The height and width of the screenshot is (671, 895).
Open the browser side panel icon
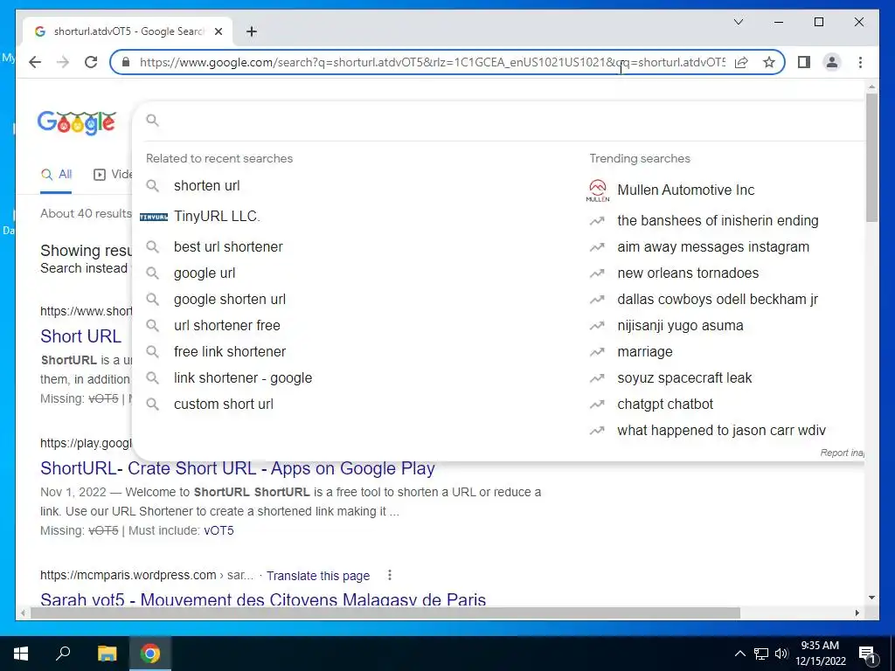tap(804, 62)
